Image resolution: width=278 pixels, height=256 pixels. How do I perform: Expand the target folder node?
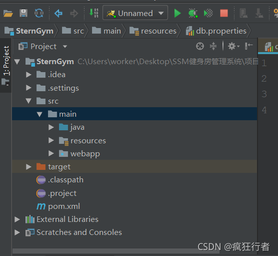coord(28,167)
